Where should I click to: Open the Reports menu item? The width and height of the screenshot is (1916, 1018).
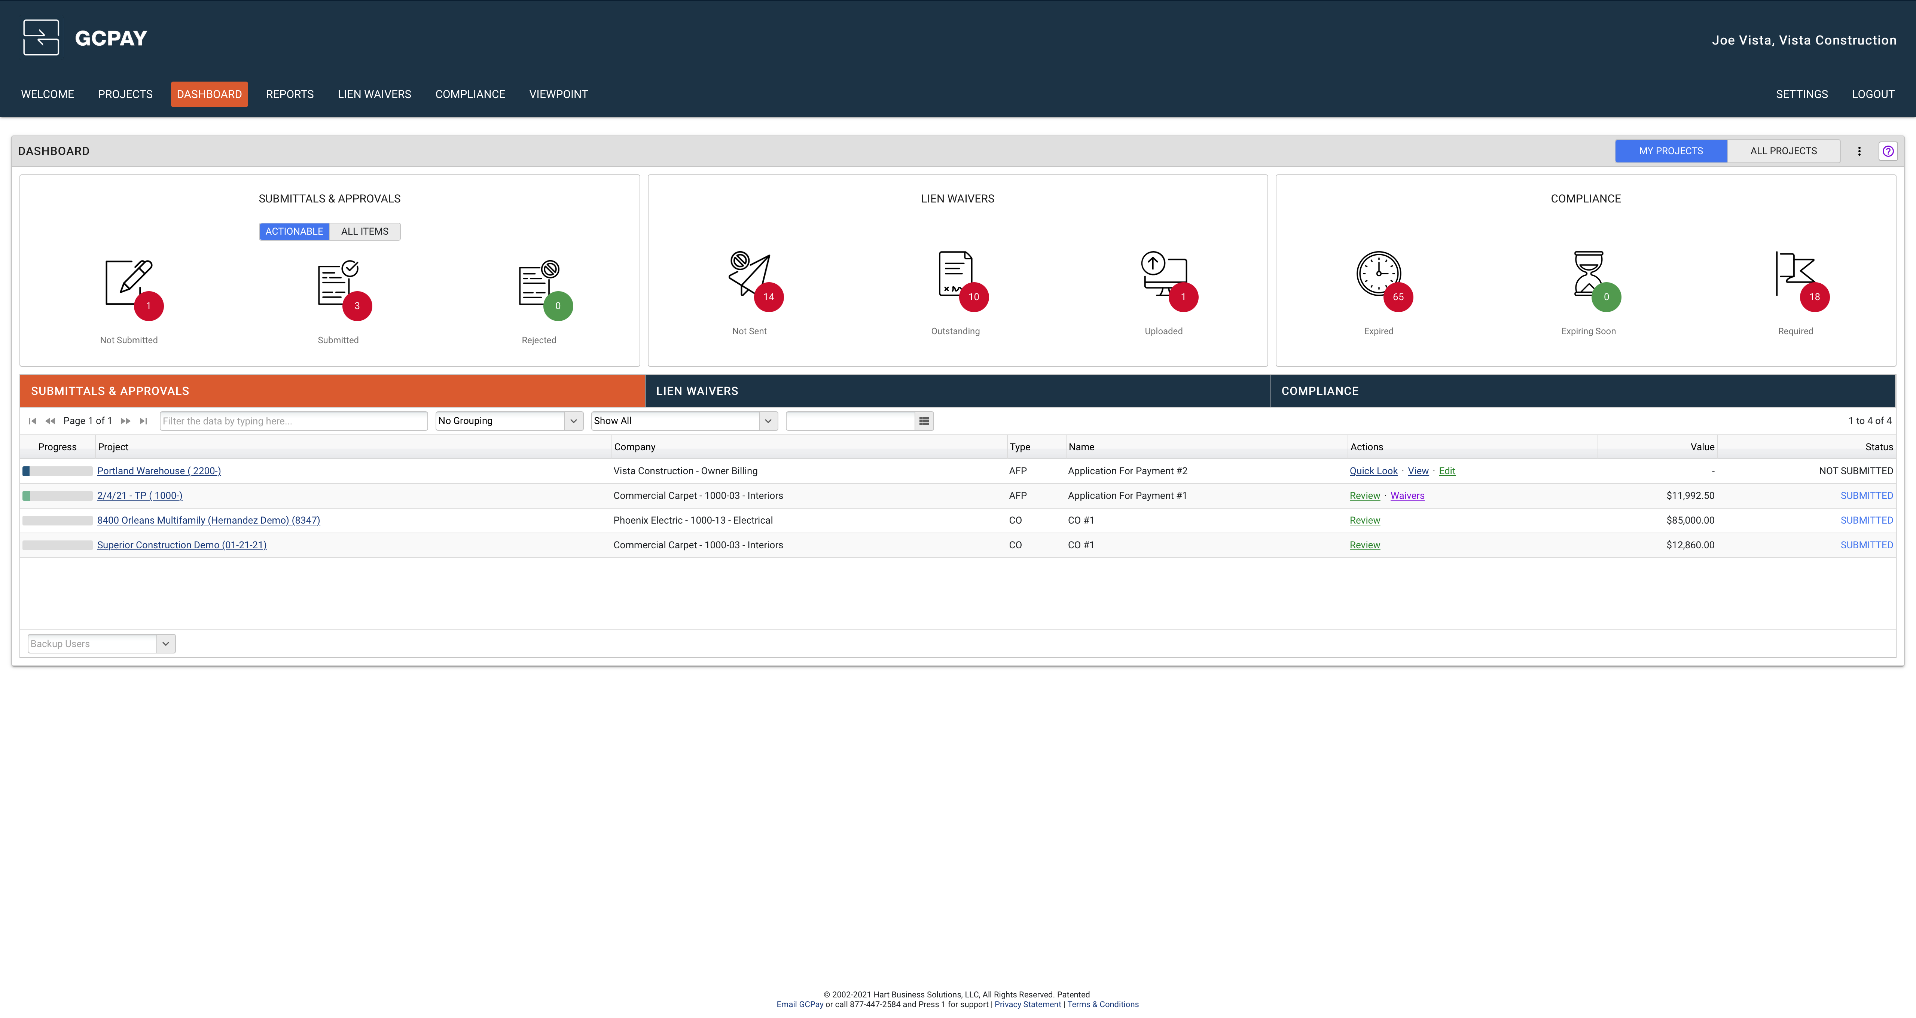(x=289, y=95)
